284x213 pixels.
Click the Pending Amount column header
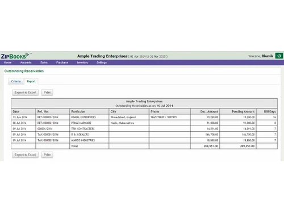click(238, 111)
